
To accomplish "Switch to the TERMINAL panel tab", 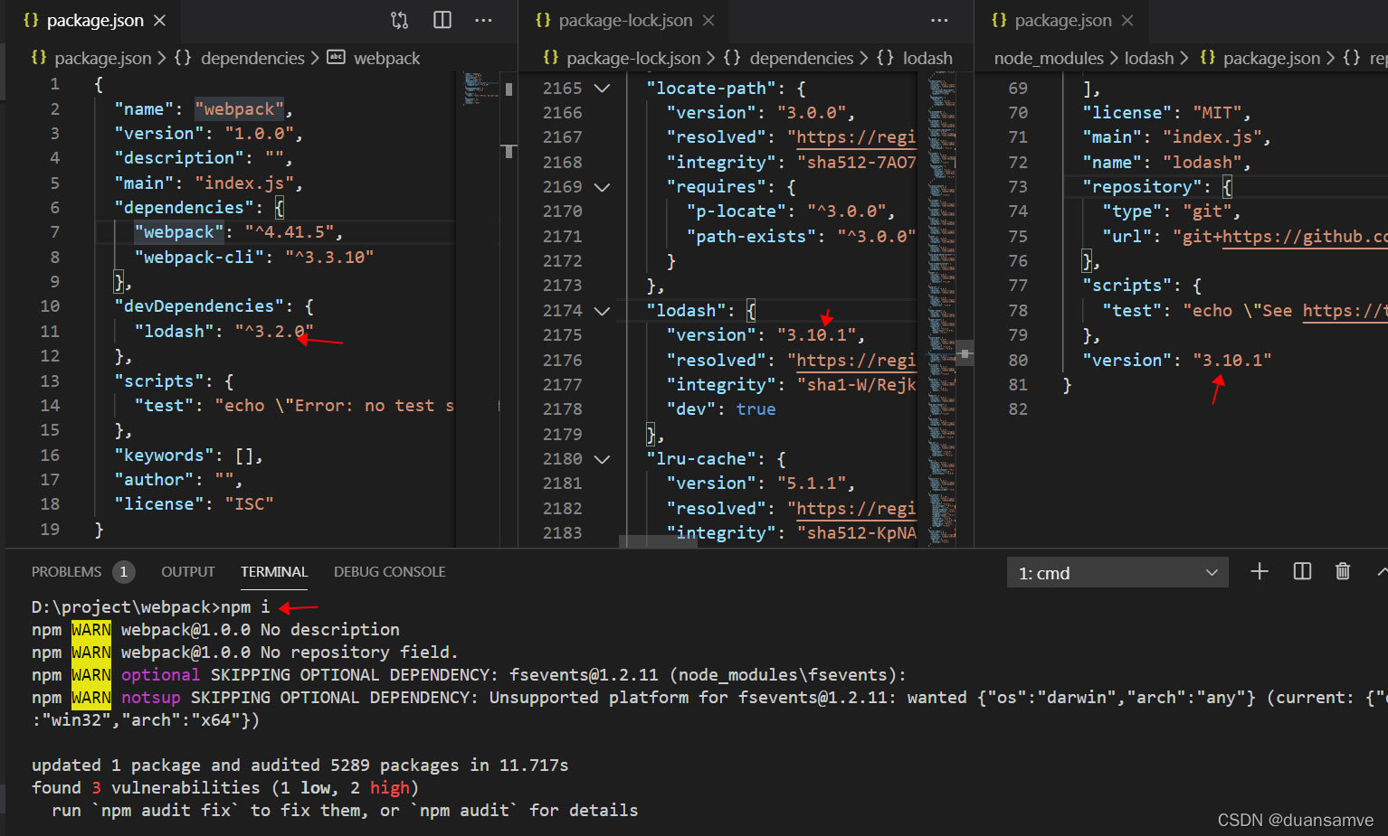I will [x=274, y=572].
